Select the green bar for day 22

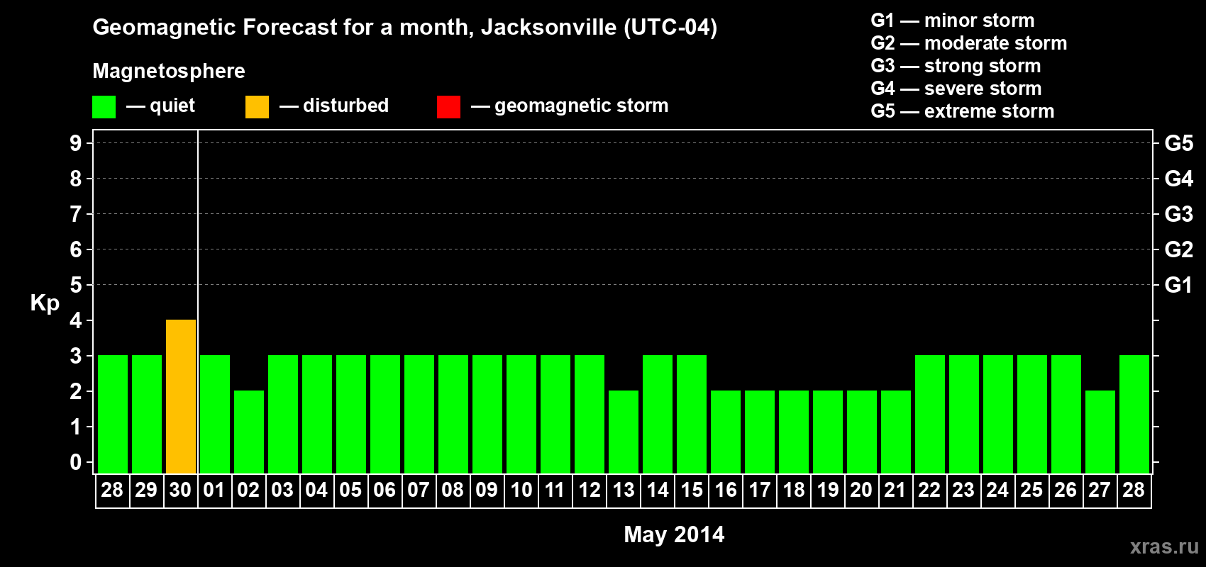[x=930, y=414]
